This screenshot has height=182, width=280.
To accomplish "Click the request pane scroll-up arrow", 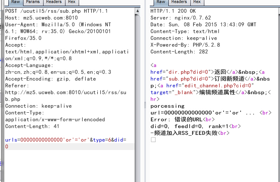I will pyautogui.click(x=137, y=11).
